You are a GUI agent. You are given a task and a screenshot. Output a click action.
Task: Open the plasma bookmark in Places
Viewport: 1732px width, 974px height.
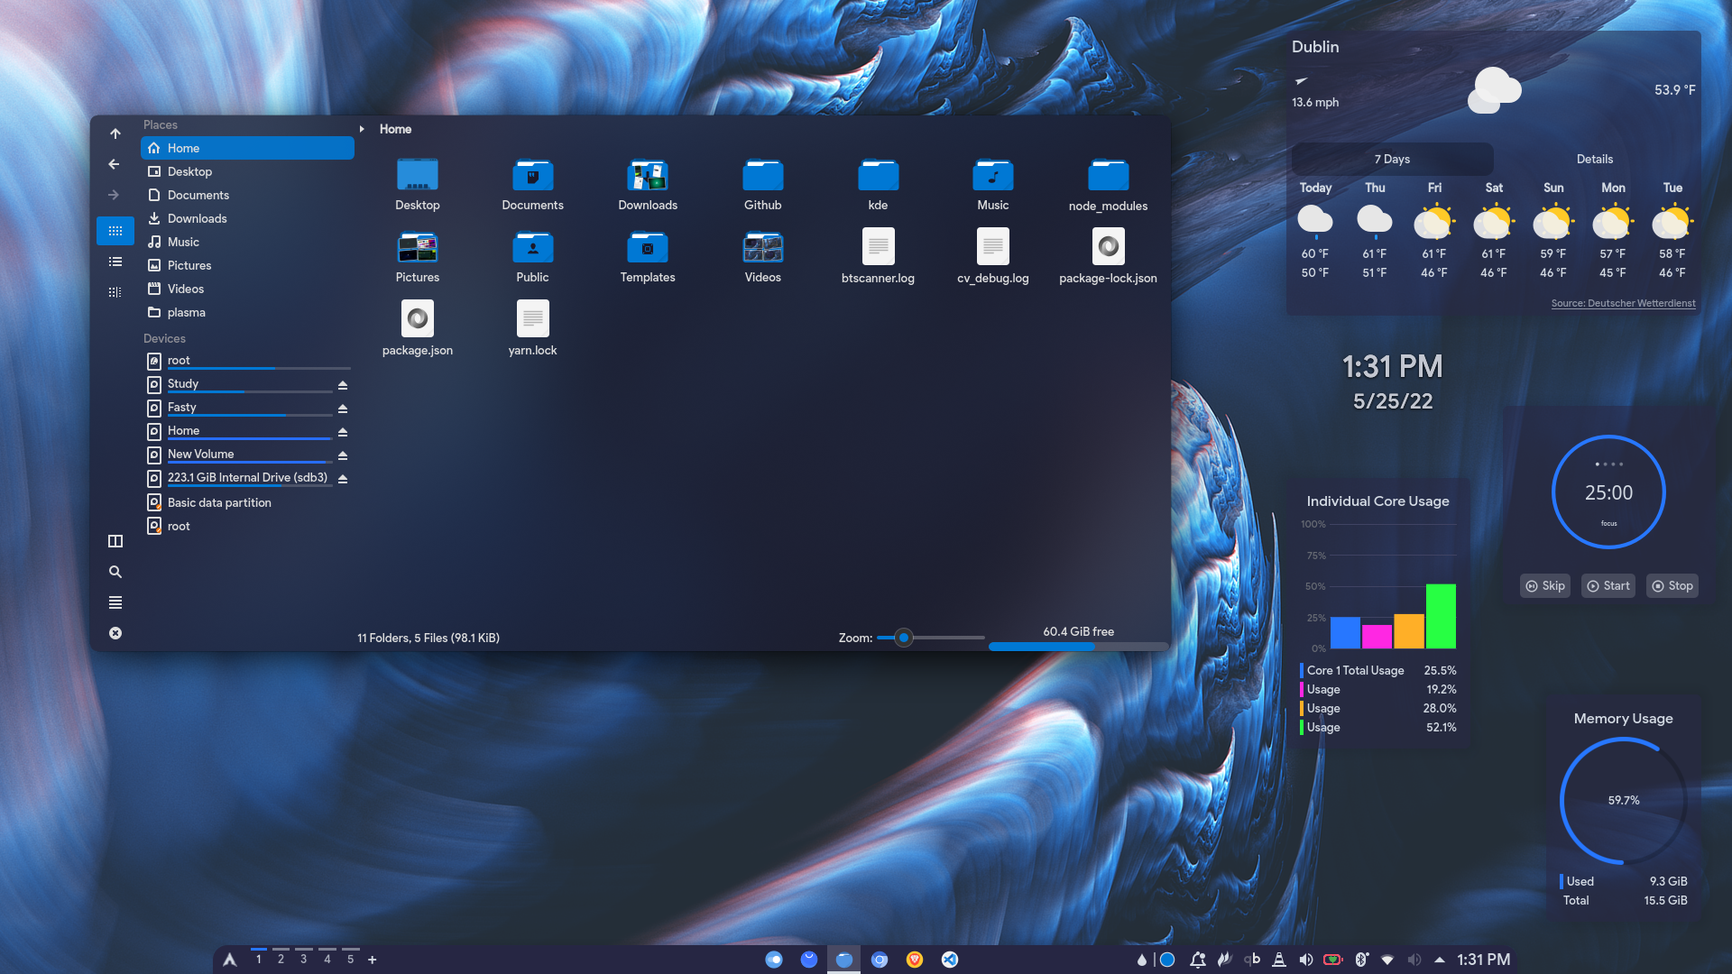click(x=247, y=312)
